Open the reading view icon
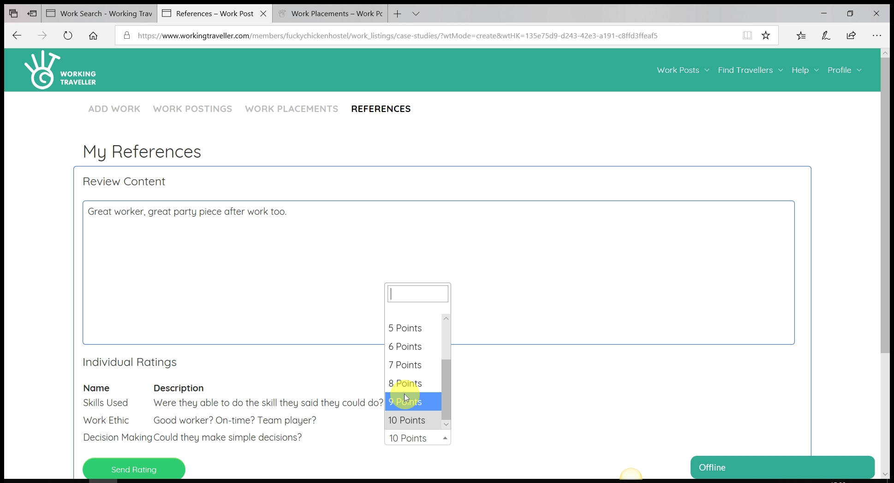Screen dimensions: 894x483 pyautogui.click(x=747, y=35)
